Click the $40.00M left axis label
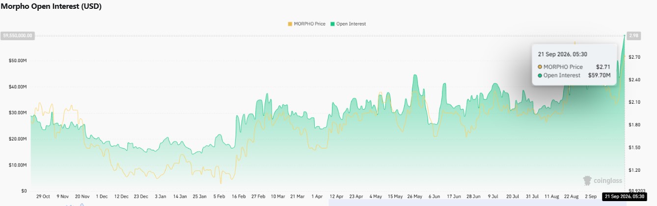657x206 pixels. 18,87
